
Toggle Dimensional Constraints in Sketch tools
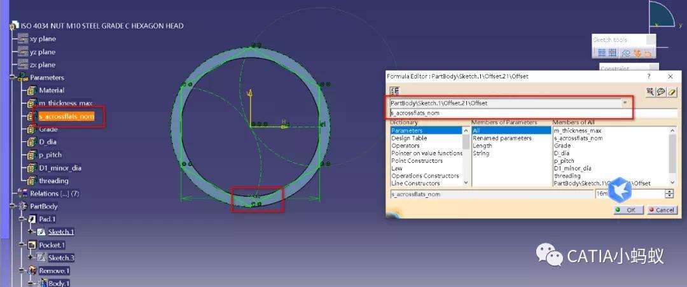[x=648, y=53]
